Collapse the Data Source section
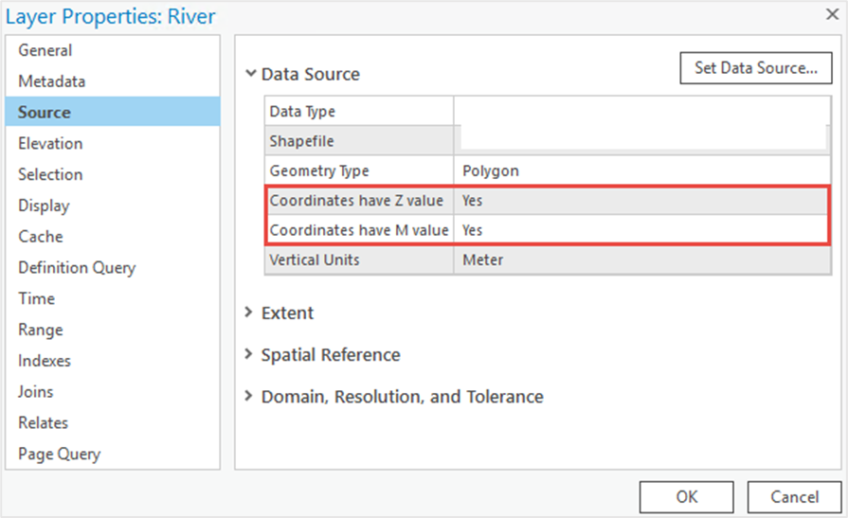 [x=250, y=74]
